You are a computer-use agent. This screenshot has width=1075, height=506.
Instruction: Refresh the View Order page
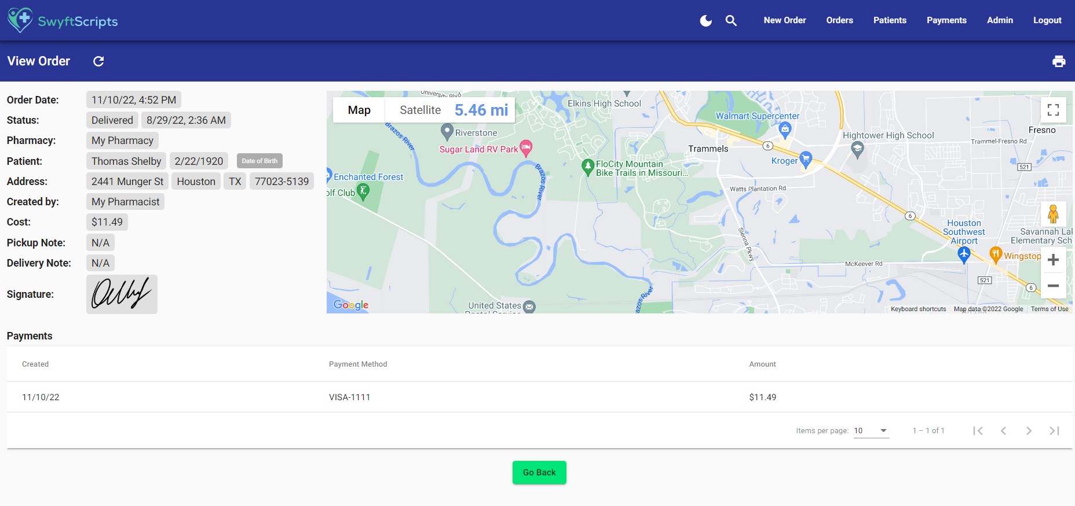[98, 61]
